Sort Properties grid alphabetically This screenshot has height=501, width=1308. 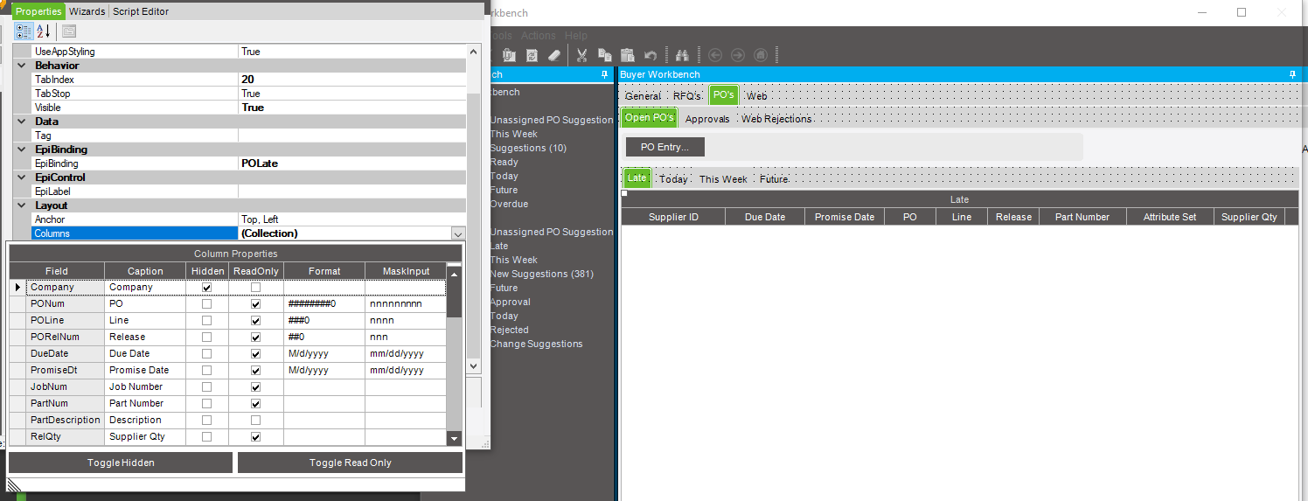[x=44, y=31]
